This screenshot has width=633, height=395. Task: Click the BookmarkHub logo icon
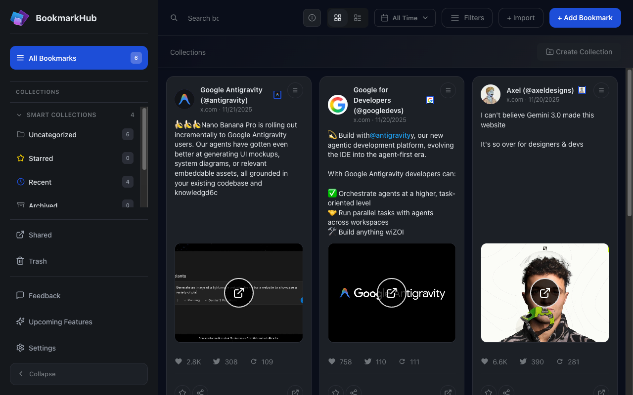point(20,18)
